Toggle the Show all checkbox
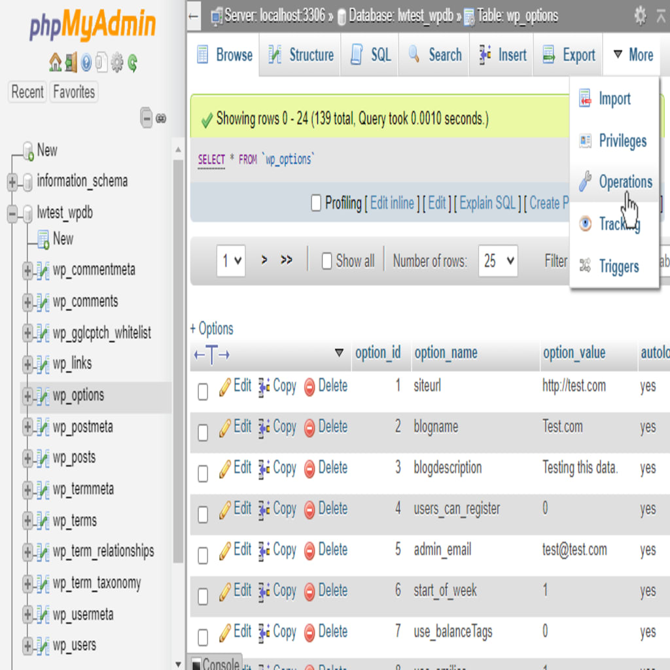Screen dimensions: 670x670 click(x=327, y=260)
